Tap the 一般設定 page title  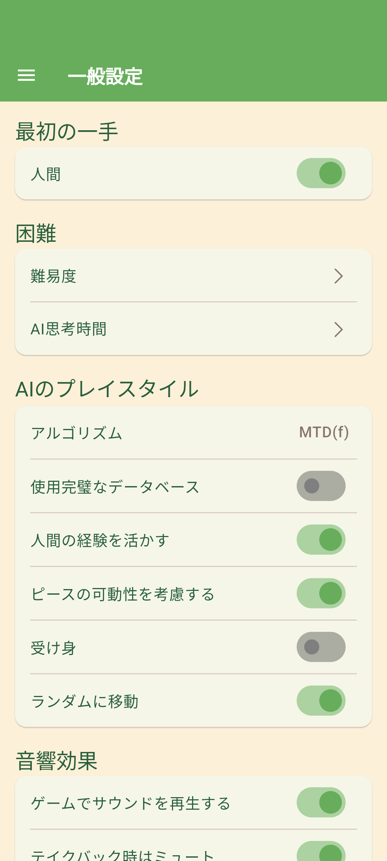(x=105, y=76)
